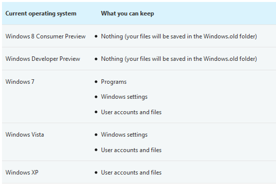Click 'User accounts and files' in Windows Vista row
The width and height of the screenshot is (276, 185).
131,150
